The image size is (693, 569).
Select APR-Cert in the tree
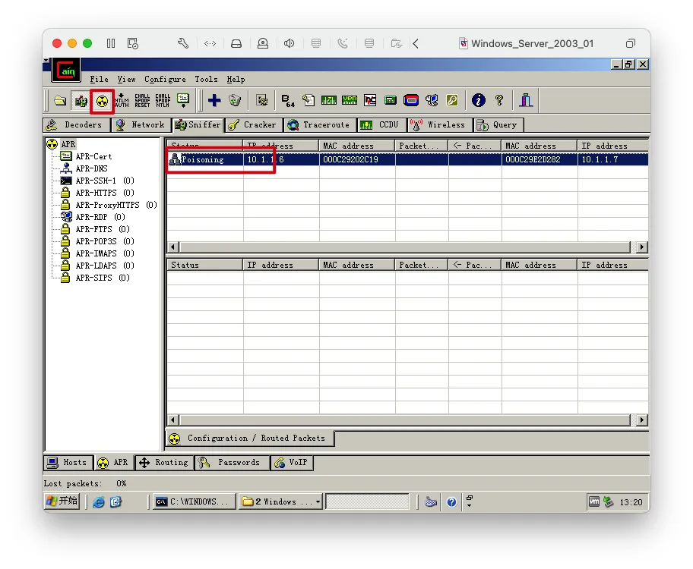pyautogui.click(x=93, y=157)
